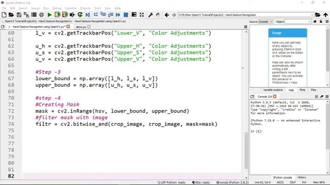Select Hand Gesture Recognition using OpenCV.py tab
330x185 pixels.
(37, 27)
